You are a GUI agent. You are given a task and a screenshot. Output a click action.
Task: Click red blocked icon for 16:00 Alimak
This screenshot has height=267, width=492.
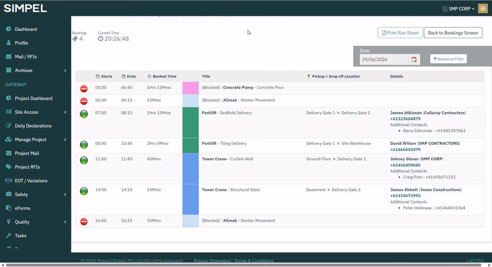click(84, 221)
